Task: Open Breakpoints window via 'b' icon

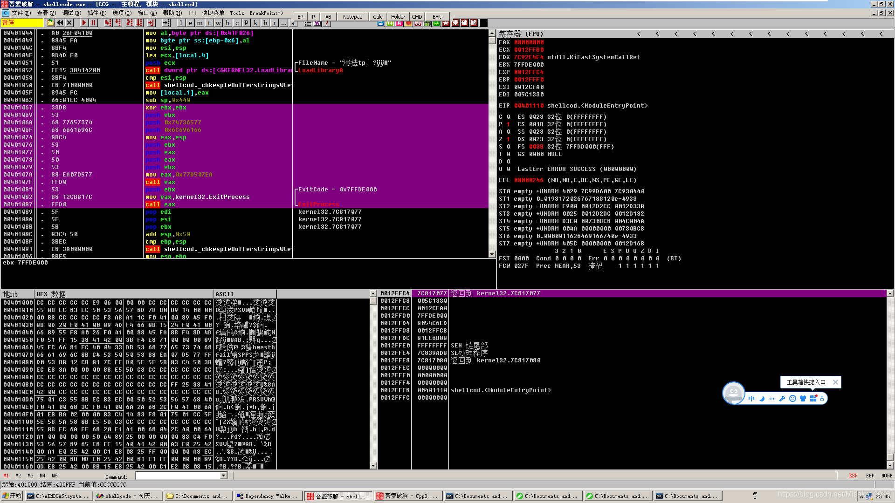Action: (x=265, y=22)
